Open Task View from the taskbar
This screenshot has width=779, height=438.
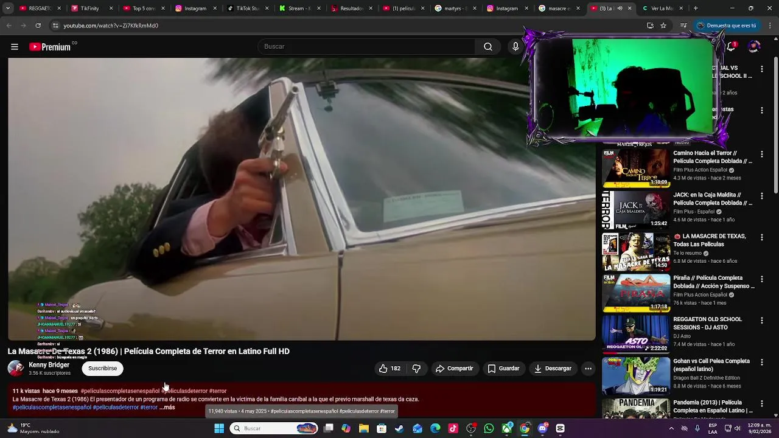click(329, 428)
